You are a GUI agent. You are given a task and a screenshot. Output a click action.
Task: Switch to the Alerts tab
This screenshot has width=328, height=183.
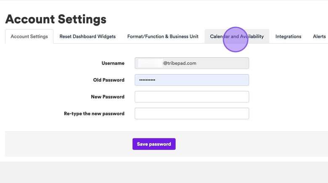[319, 37]
